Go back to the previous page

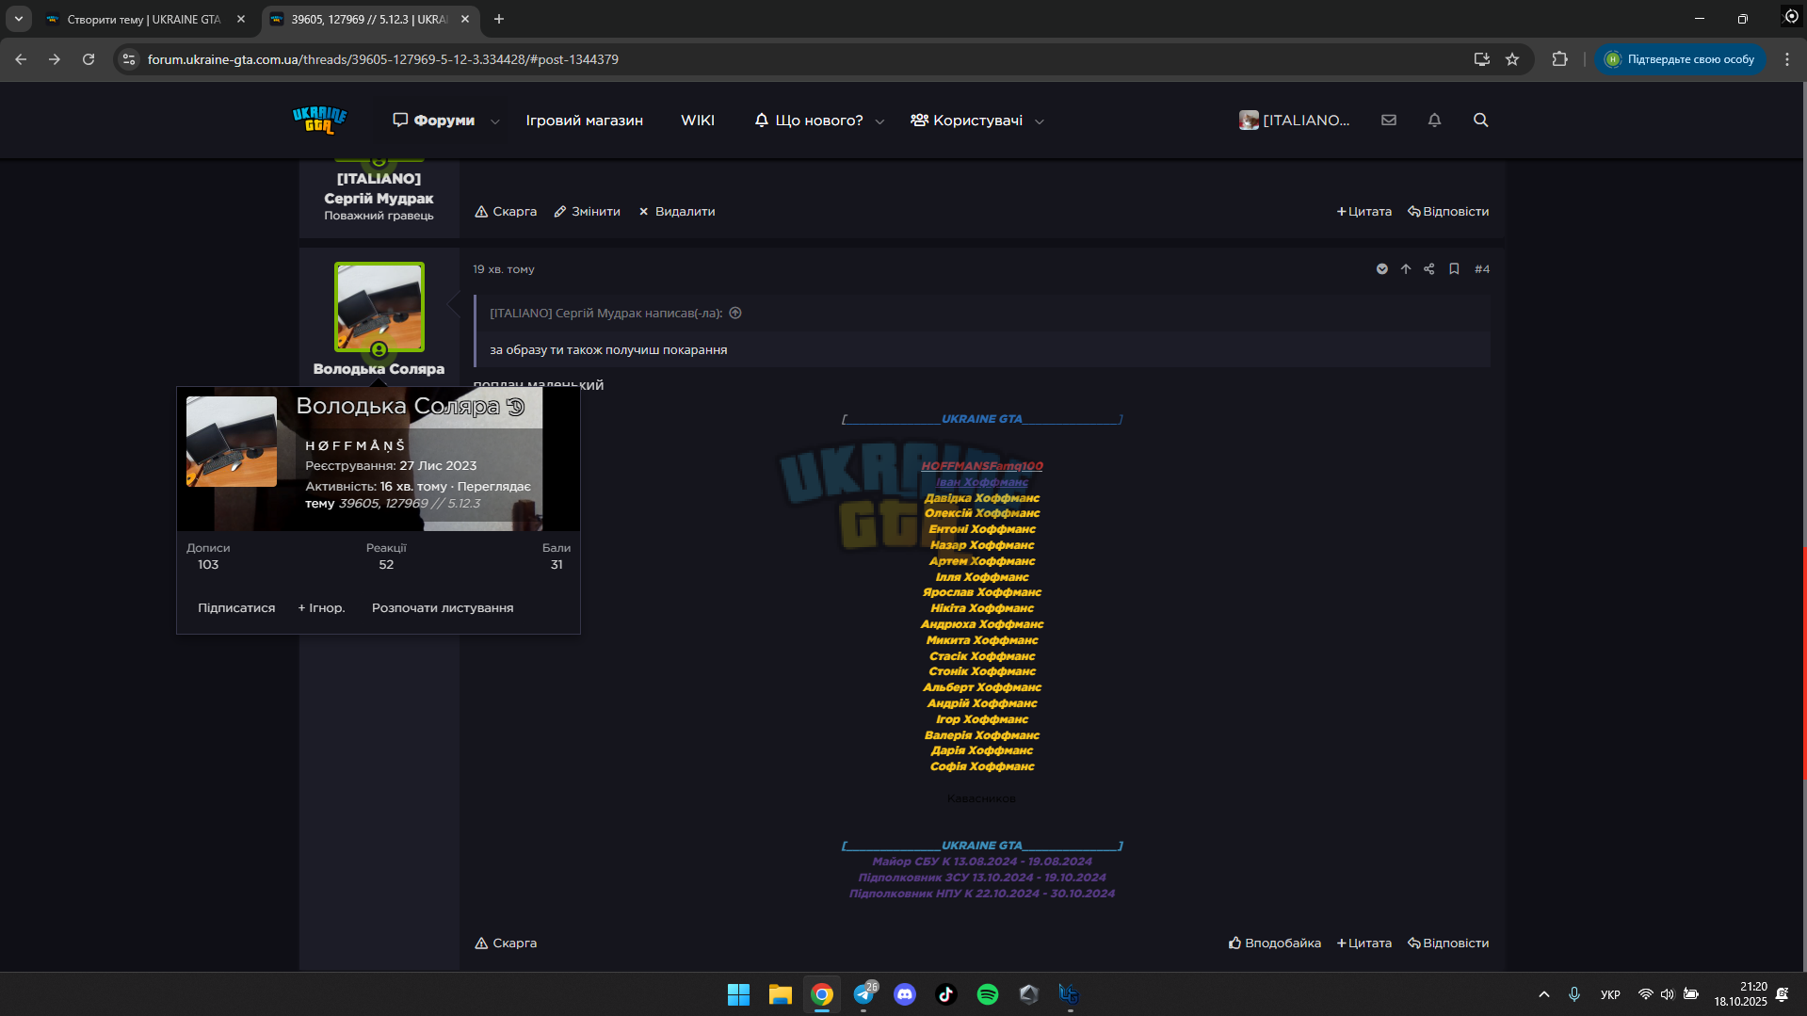(21, 59)
